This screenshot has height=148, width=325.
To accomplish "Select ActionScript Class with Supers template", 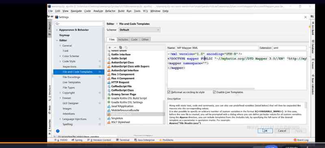I will click(130, 66).
